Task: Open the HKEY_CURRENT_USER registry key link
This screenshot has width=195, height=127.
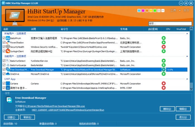Action: 68,110
